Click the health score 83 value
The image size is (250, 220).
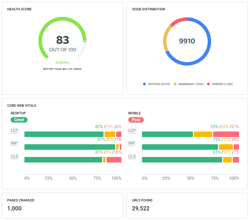[x=63, y=40]
